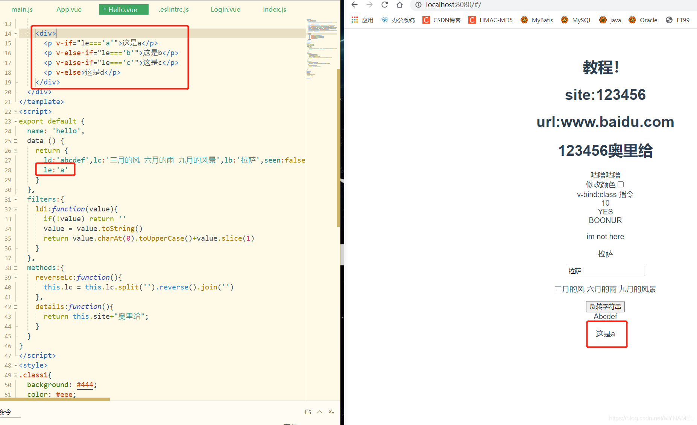Click the url:www.baidu.com heading
The width and height of the screenshot is (697, 425).
pyautogui.click(x=605, y=122)
